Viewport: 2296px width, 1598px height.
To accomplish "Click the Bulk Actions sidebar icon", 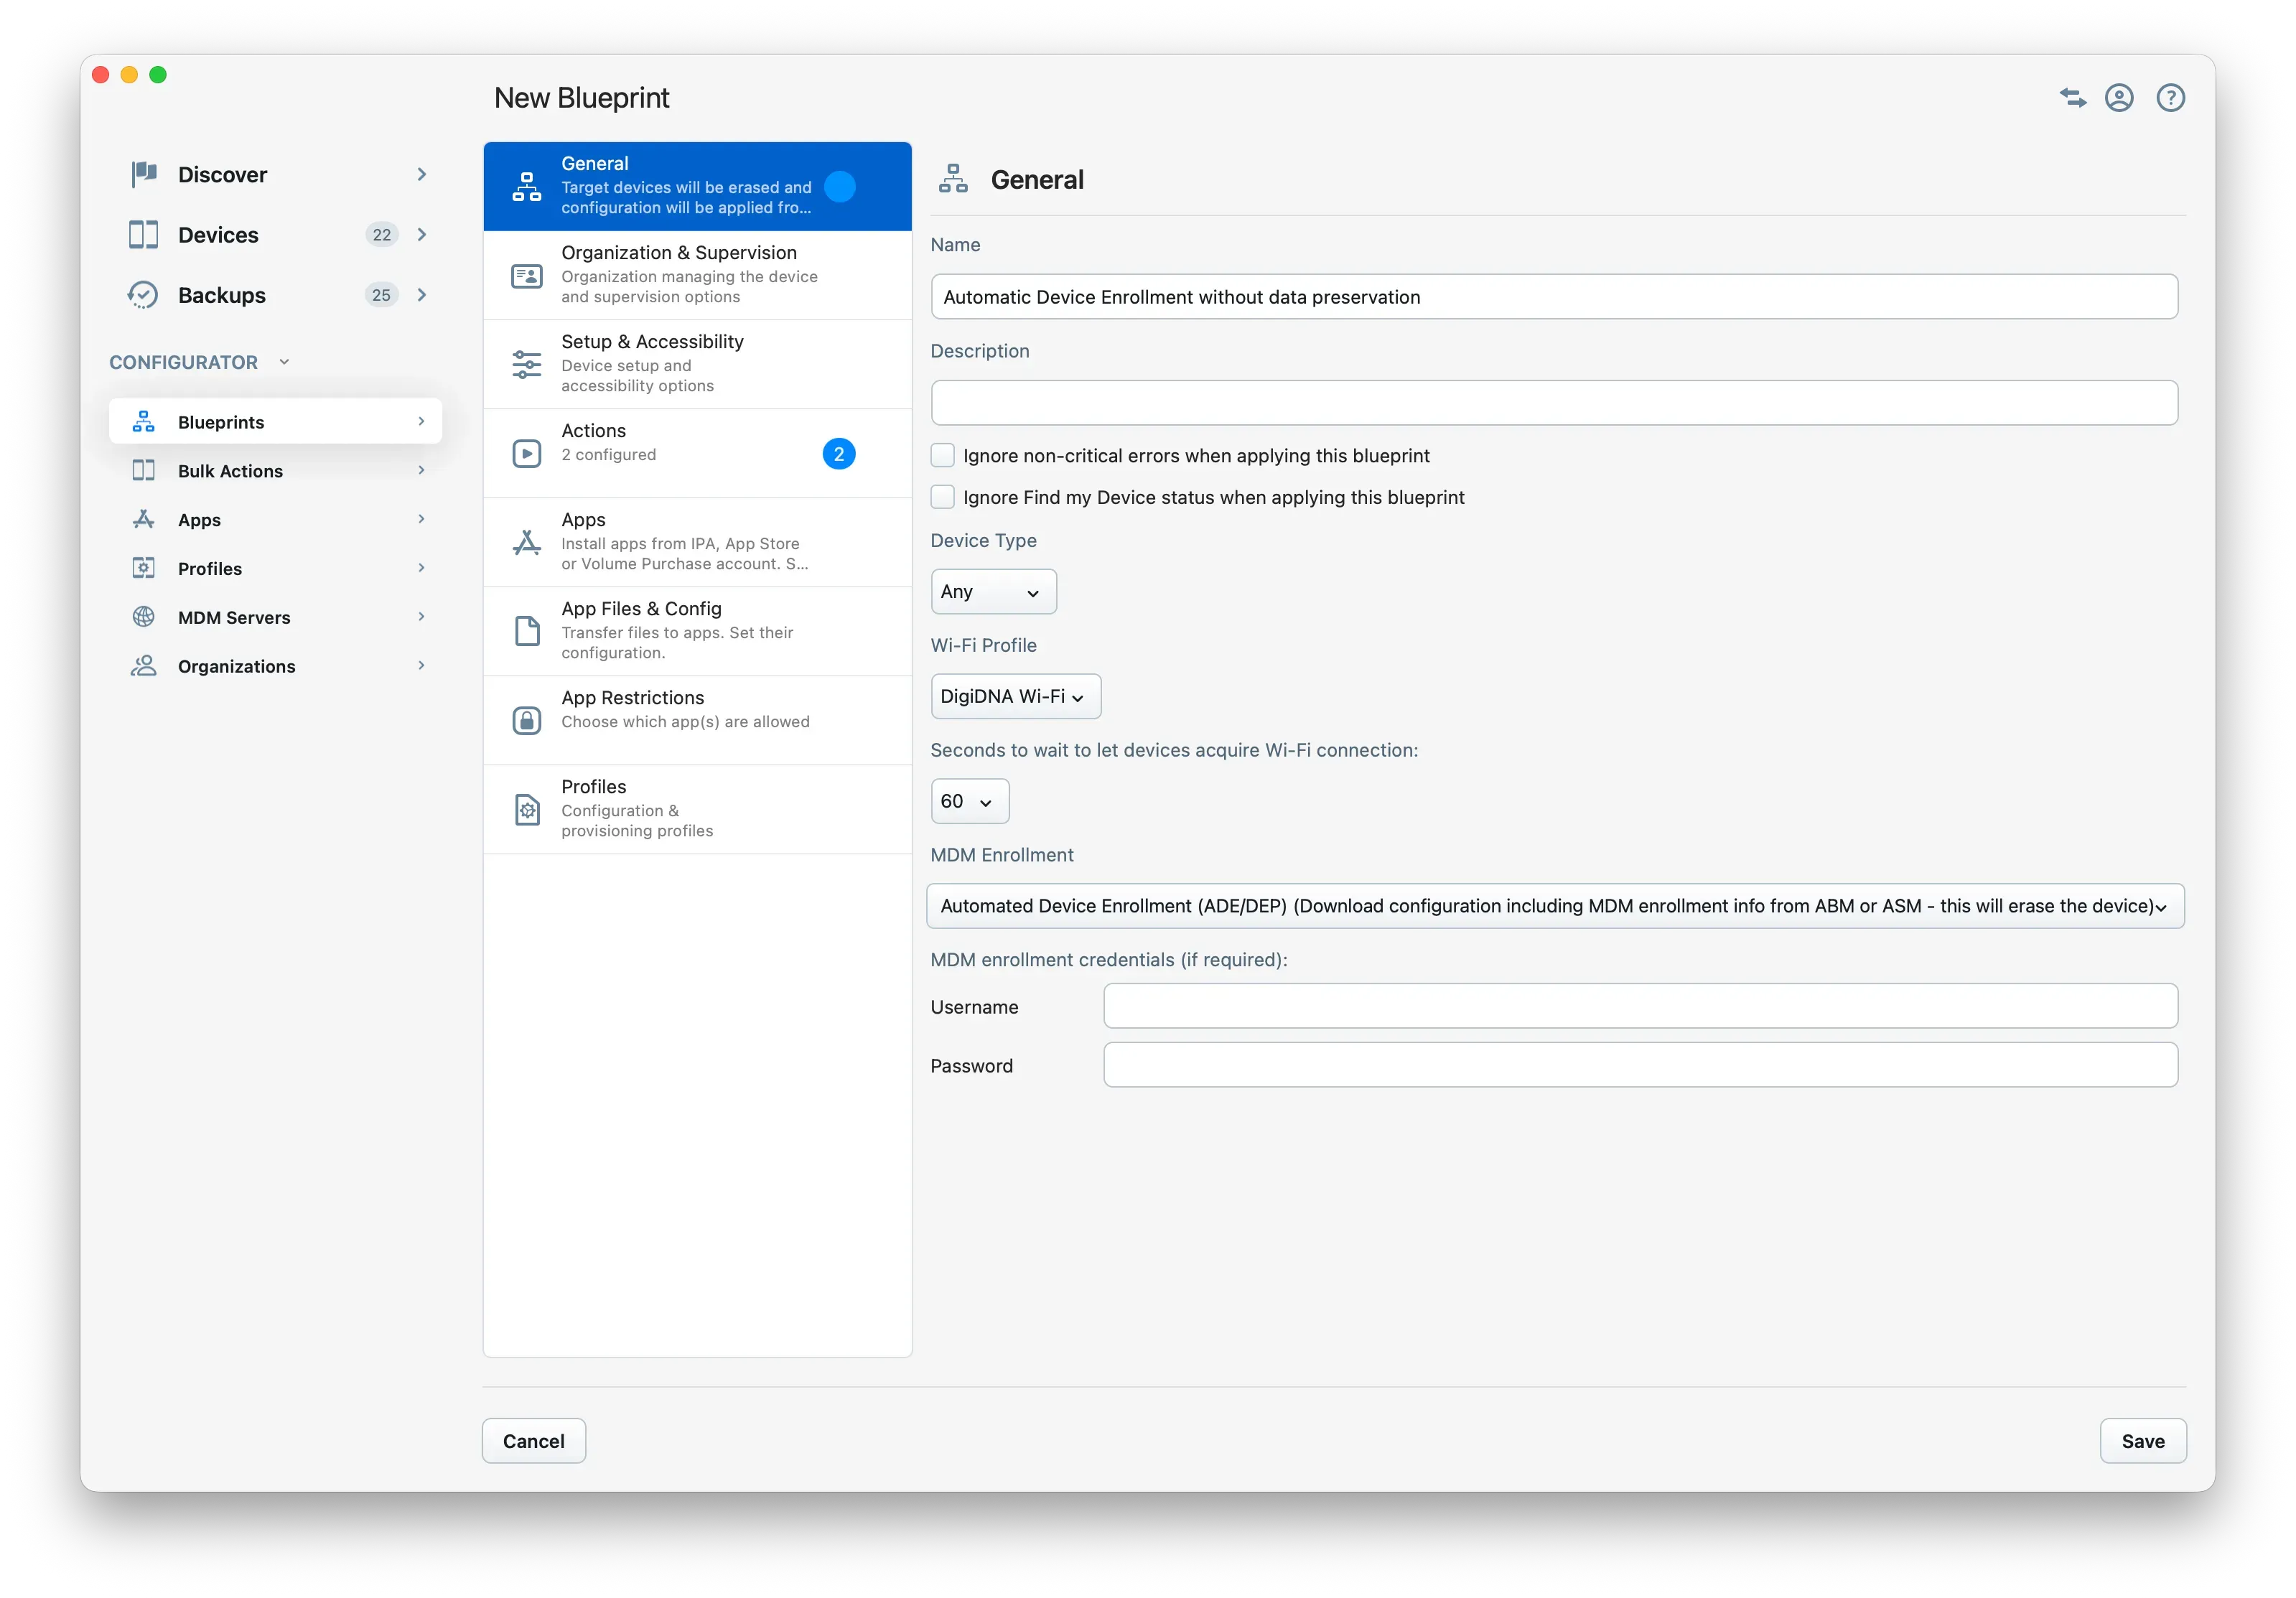I will click(x=143, y=471).
